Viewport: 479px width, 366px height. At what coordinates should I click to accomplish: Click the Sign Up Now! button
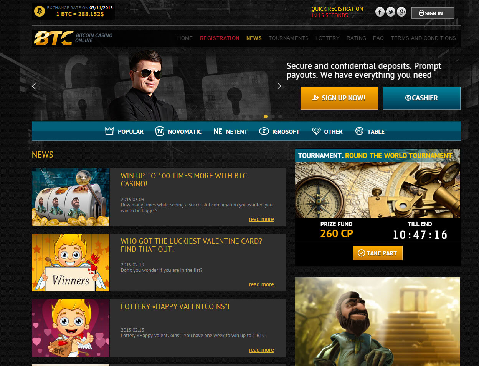(x=339, y=98)
